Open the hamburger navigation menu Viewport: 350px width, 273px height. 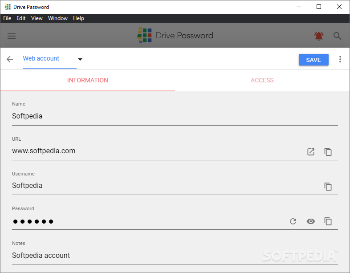12,36
